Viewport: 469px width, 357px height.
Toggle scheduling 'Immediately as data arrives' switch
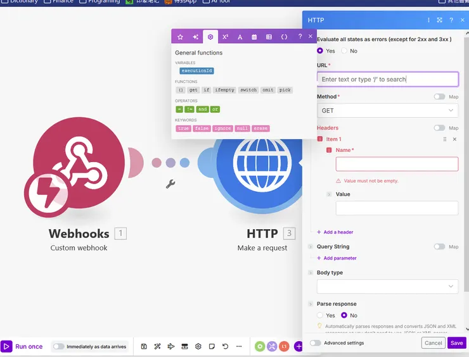[x=58, y=346]
